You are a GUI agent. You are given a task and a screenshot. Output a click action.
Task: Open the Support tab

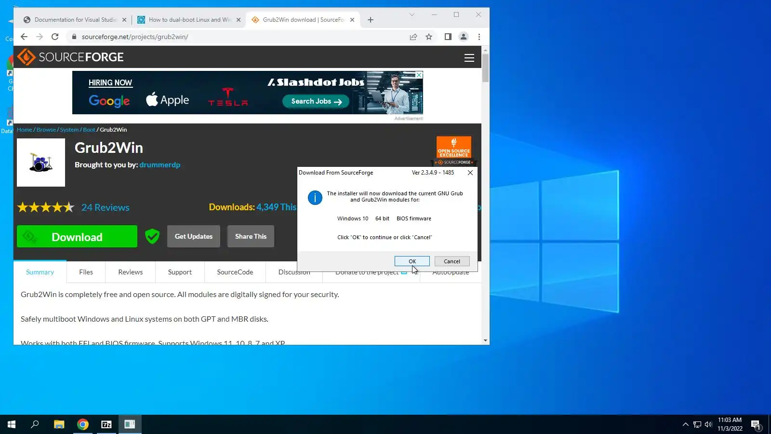tap(180, 272)
